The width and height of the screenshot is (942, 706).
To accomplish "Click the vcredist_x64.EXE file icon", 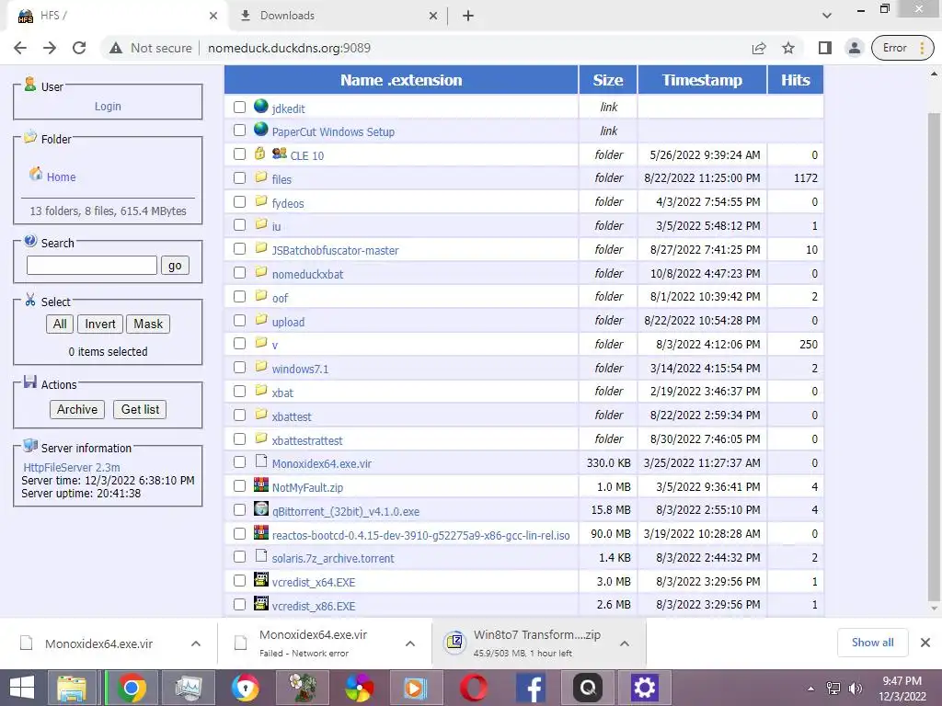I will (260, 580).
